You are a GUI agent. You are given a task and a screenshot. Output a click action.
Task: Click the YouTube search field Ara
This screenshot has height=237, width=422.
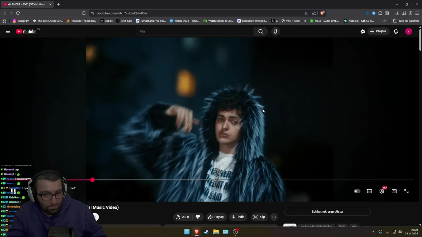point(195,31)
